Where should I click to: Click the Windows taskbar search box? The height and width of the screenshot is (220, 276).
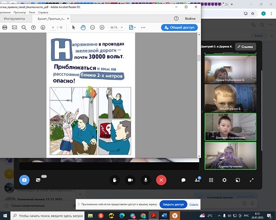click(x=47, y=216)
